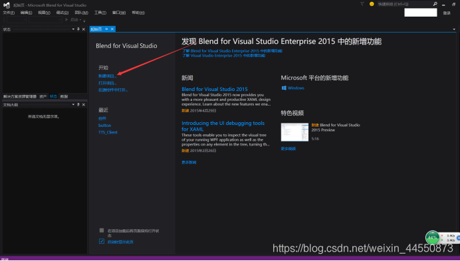Viewport: 460px width, 261px height.
Task: Click the 更多视频 link
Action: [288, 149]
